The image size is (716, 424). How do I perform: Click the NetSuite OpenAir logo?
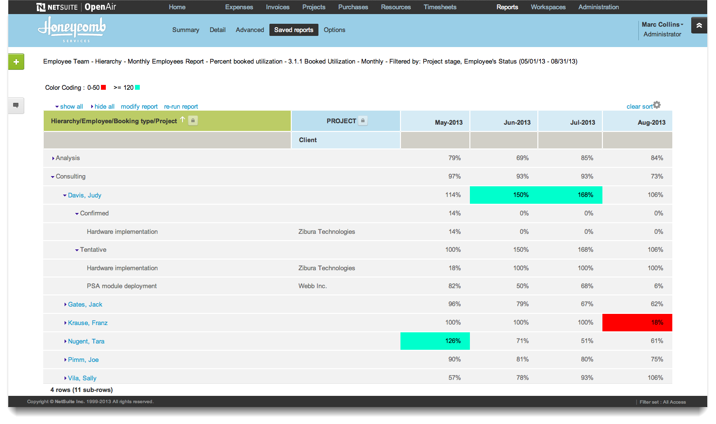[x=76, y=7]
